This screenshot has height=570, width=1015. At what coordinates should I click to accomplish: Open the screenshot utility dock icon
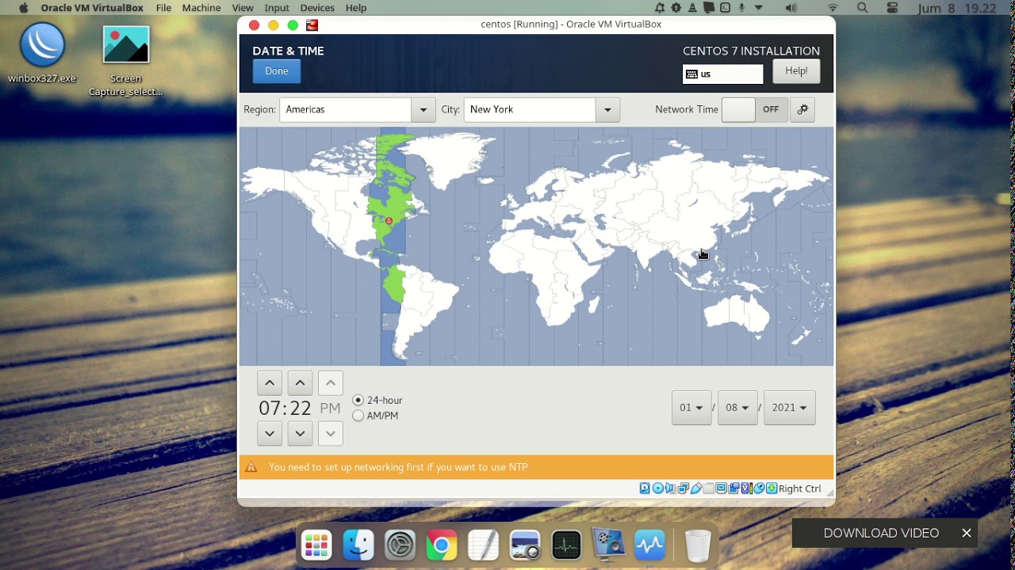tap(525, 545)
